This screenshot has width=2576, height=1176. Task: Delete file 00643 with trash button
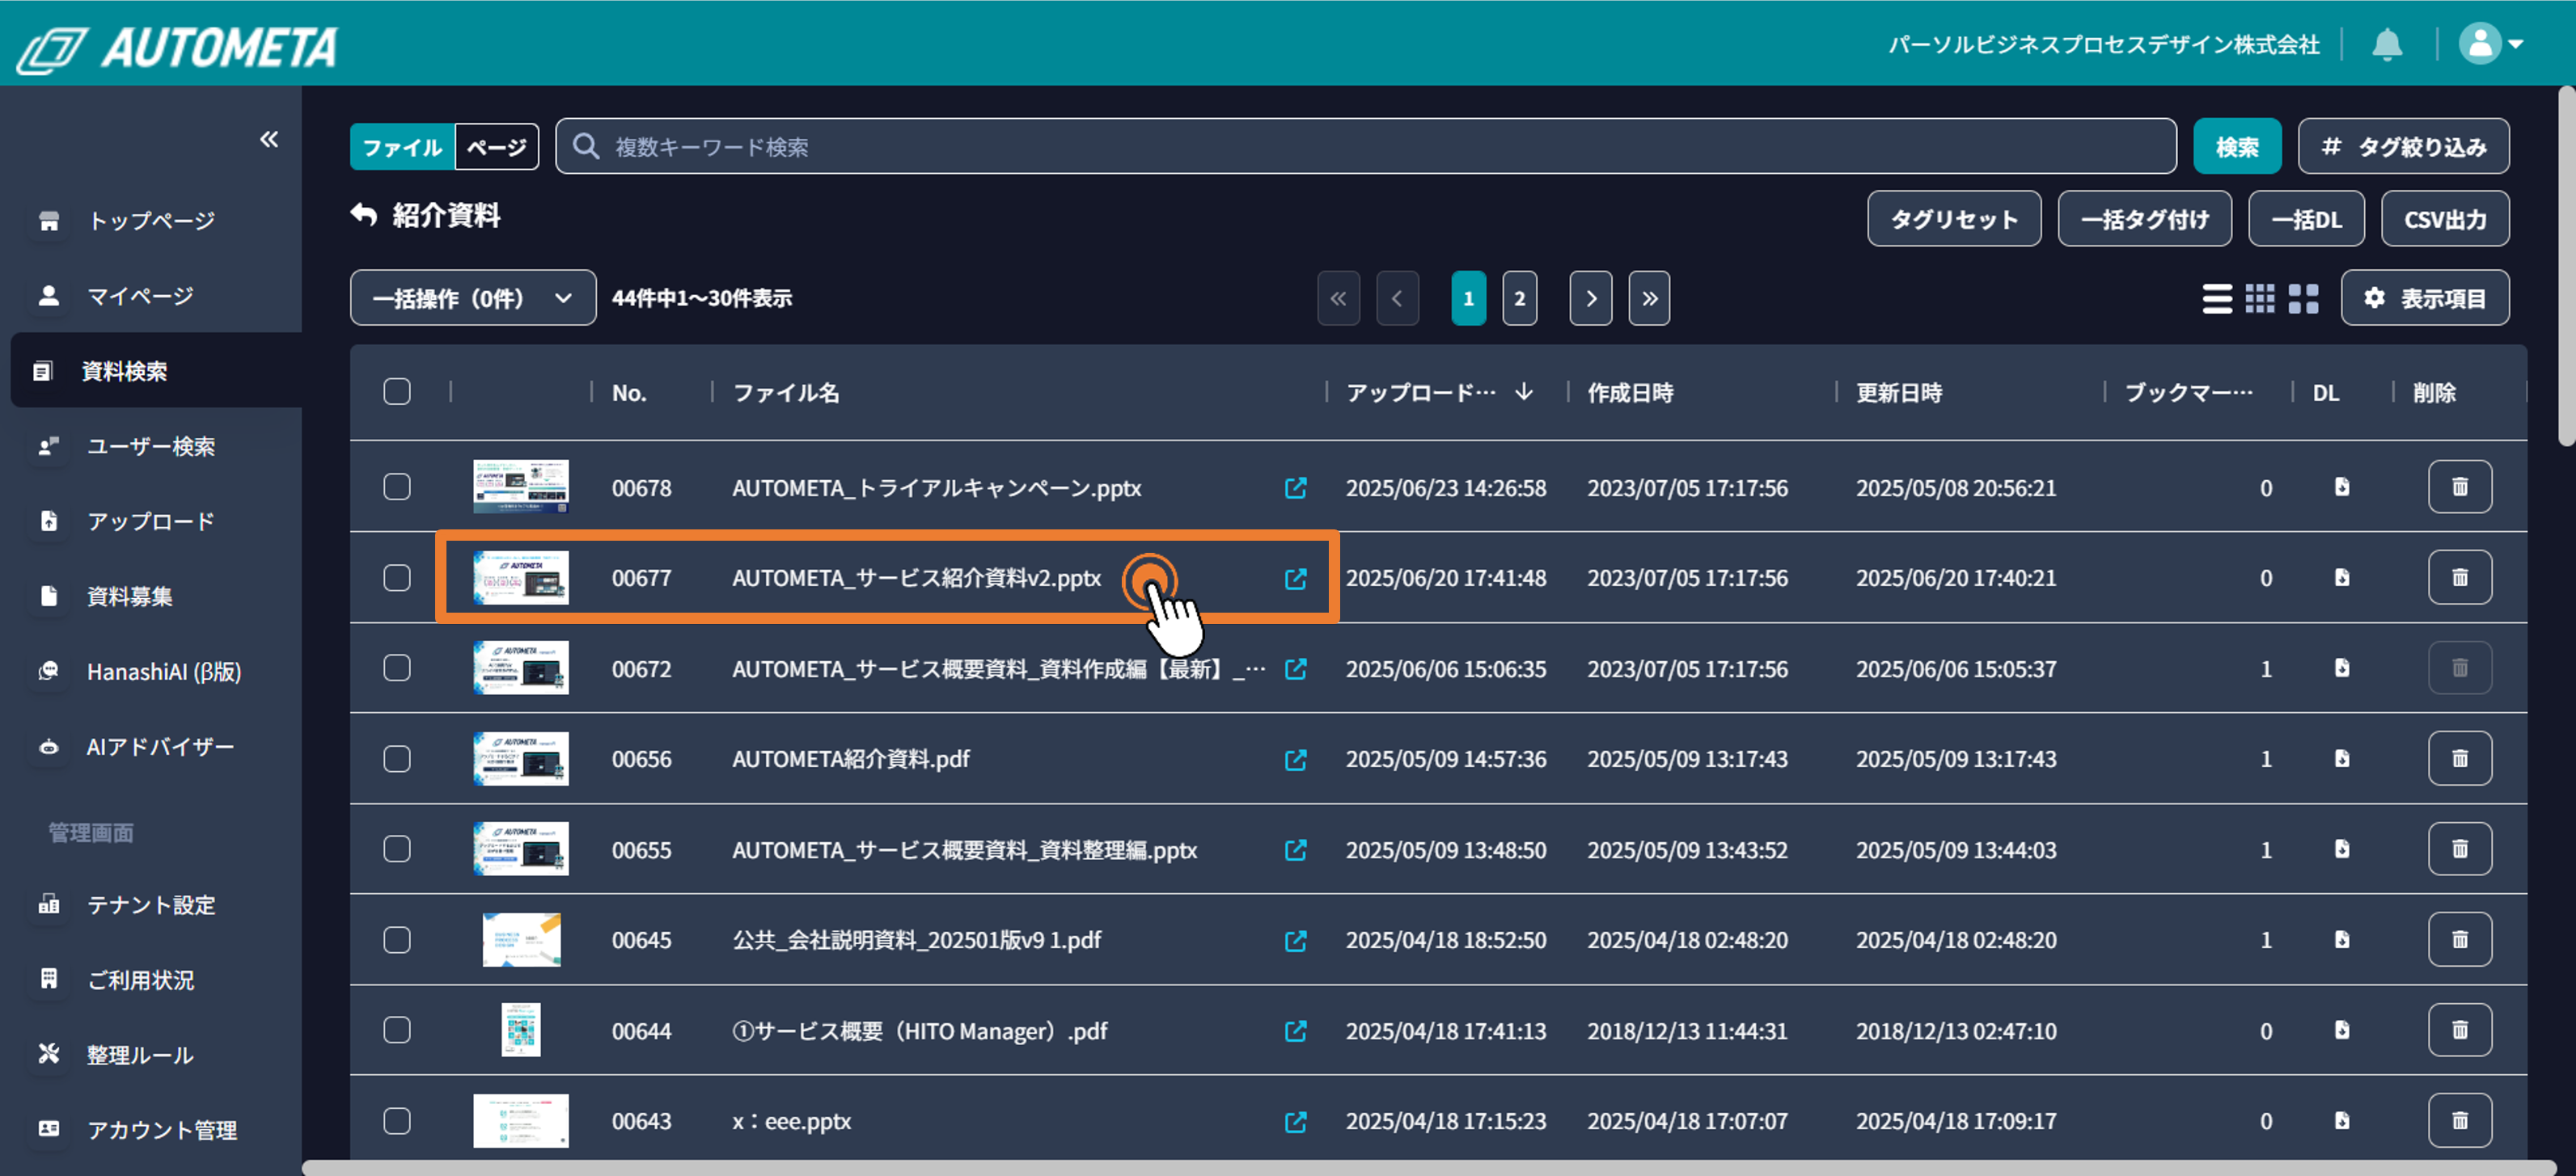click(x=2459, y=1120)
